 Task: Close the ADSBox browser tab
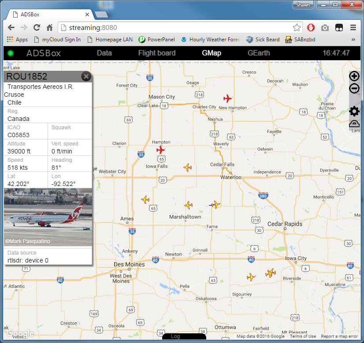click(87, 15)
